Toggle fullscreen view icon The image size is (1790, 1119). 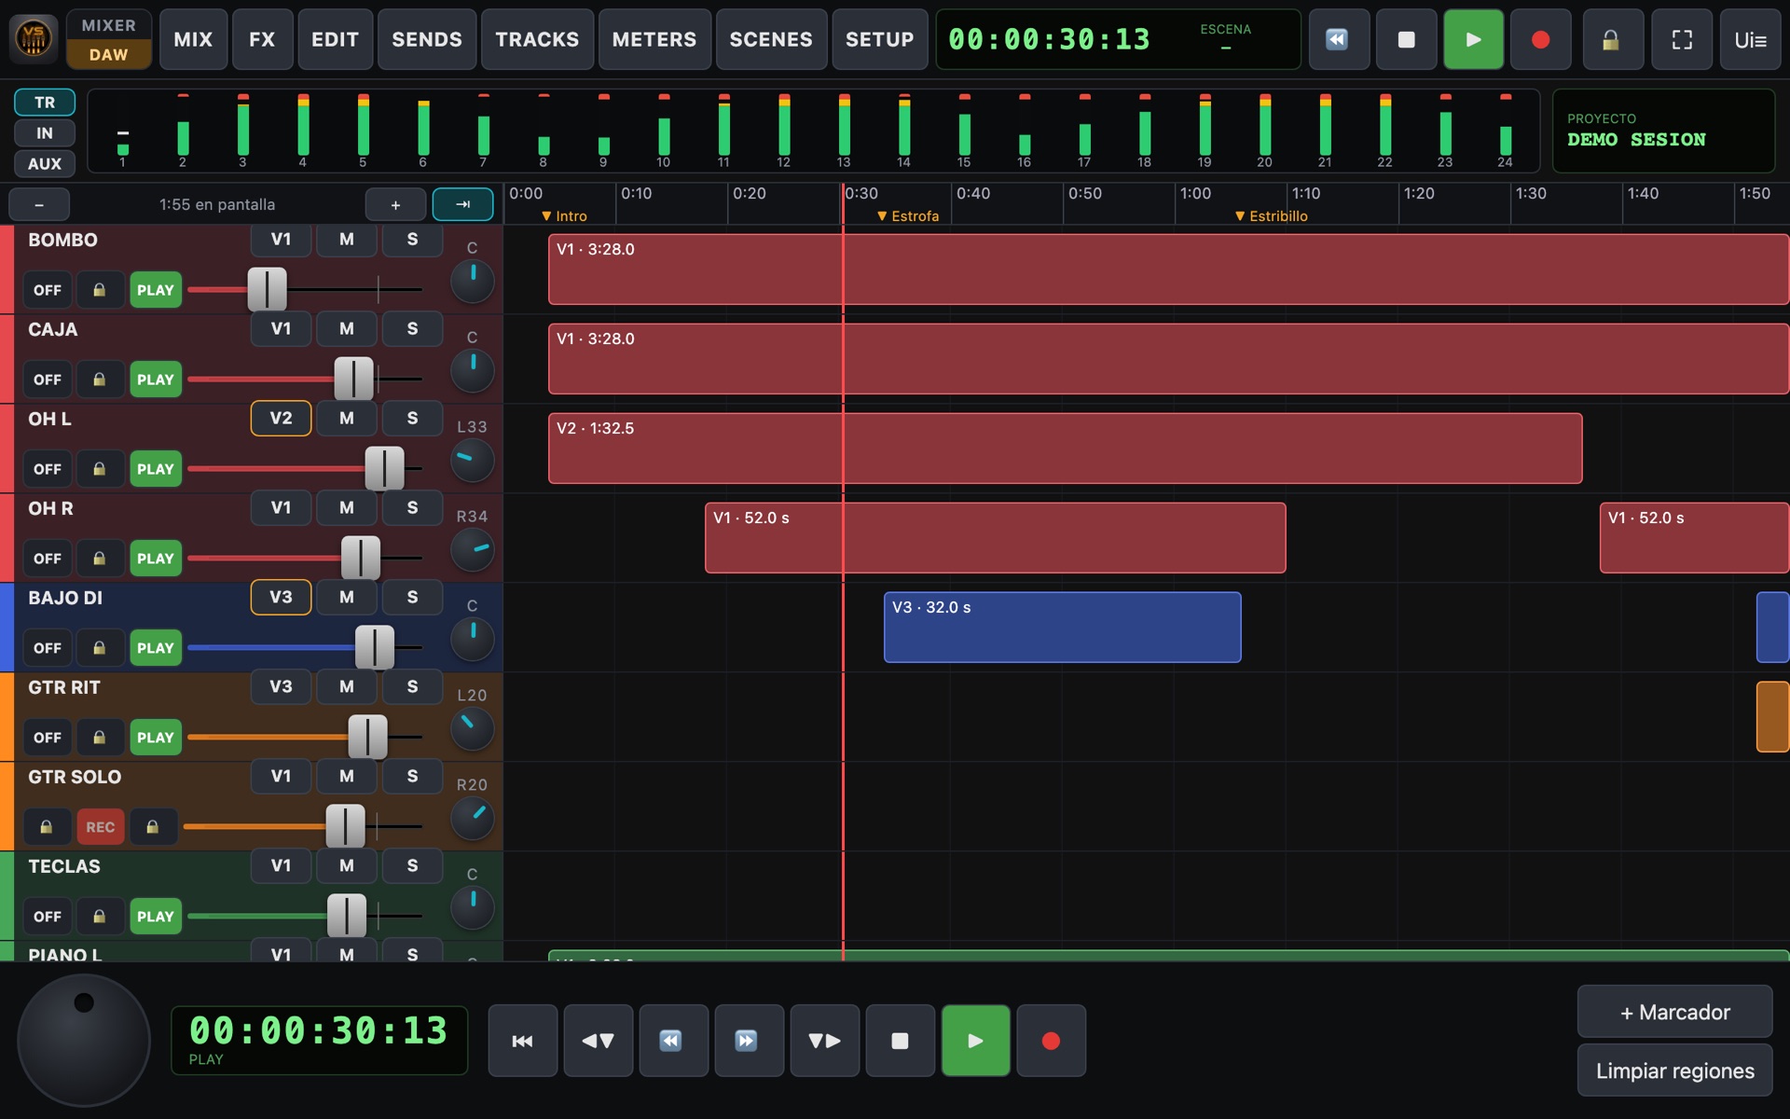click(1682, 39)
